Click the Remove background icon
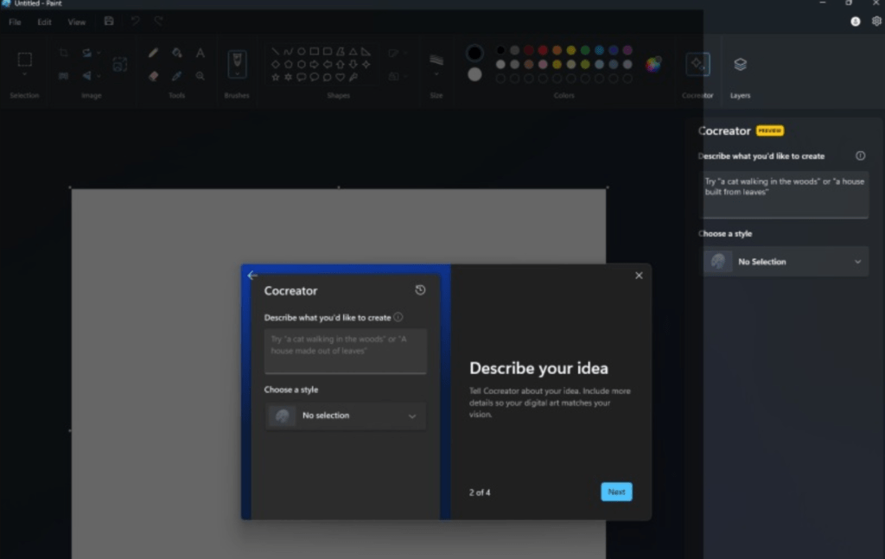The width and height of the screenshot is (885, 559). [63, 75]
